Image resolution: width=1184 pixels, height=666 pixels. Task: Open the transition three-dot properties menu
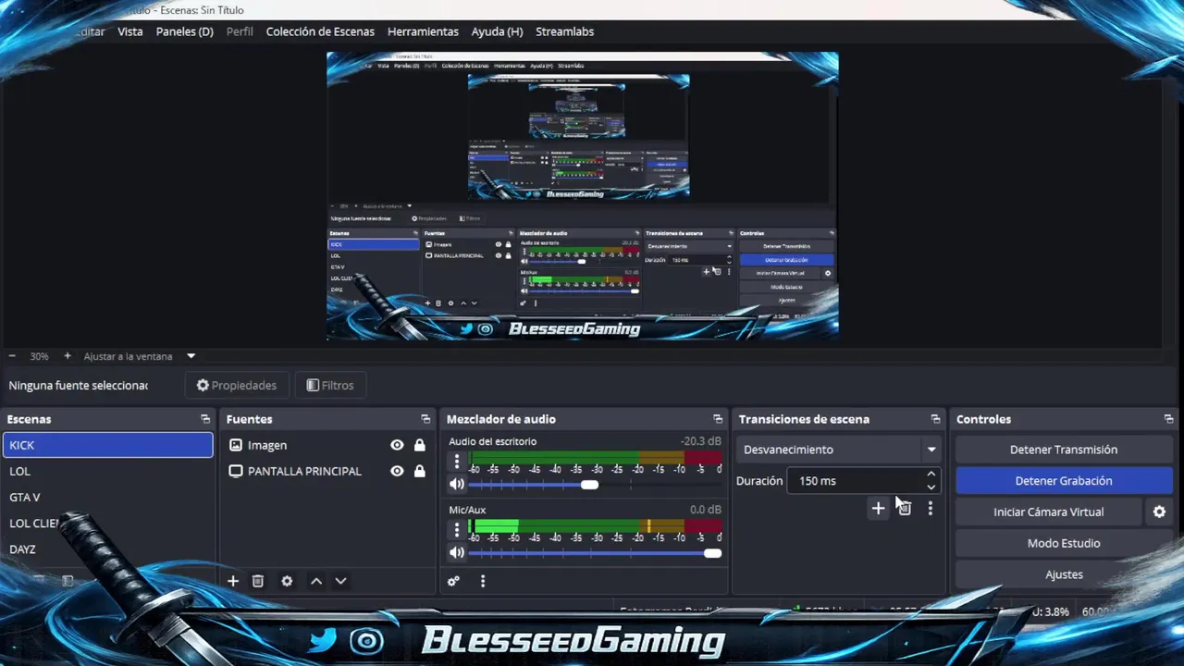931,508
